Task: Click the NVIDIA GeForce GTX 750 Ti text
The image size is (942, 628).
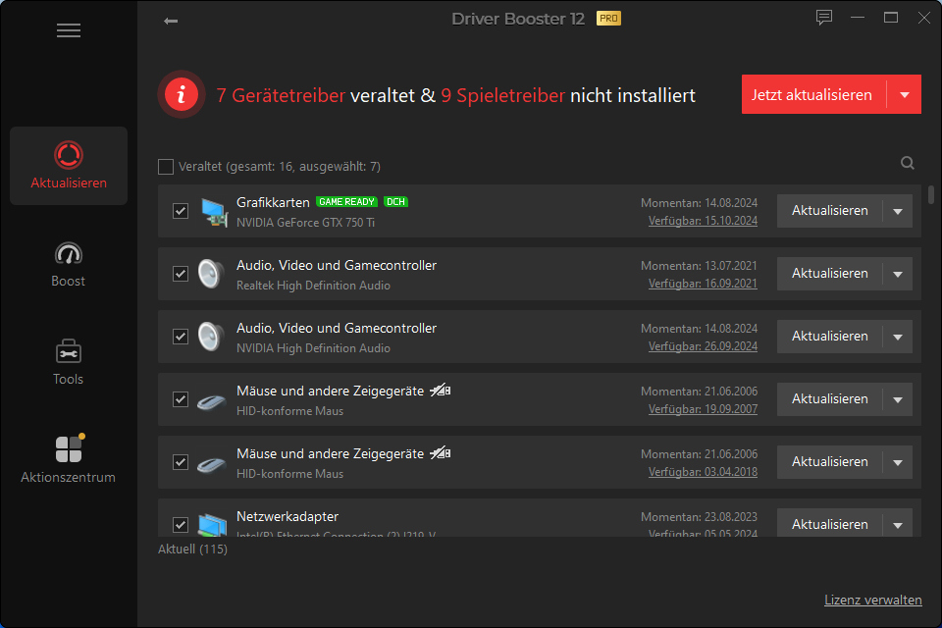Action: click(x=305, y=223)
